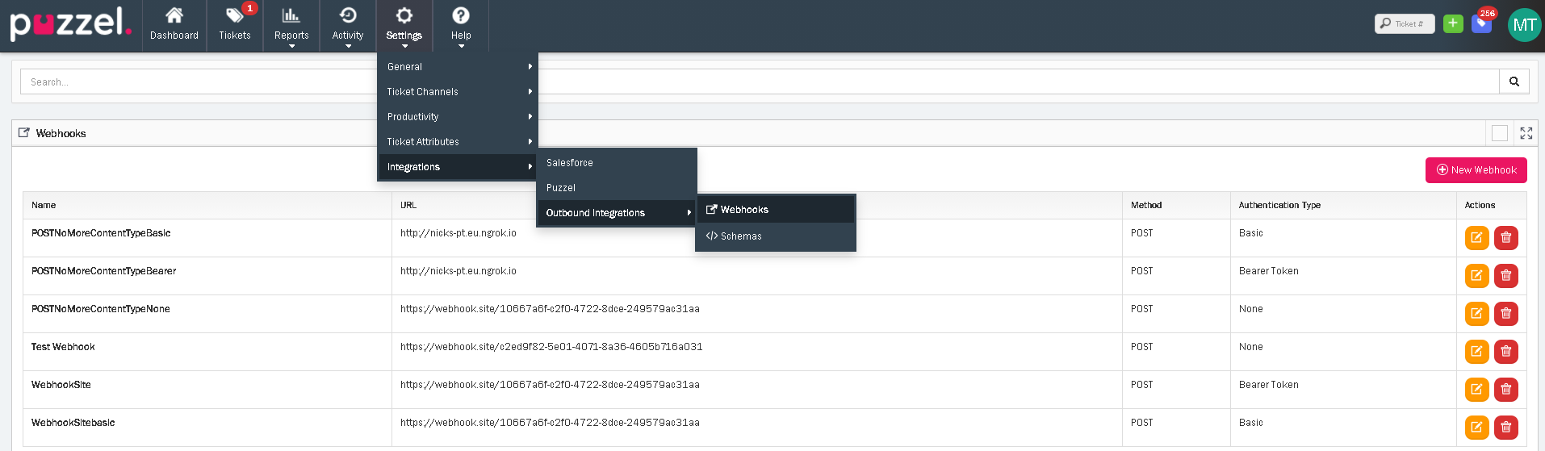Expand Webhooks panel to fullscreen
The image size is (1545, 451).
[1526, 133]
